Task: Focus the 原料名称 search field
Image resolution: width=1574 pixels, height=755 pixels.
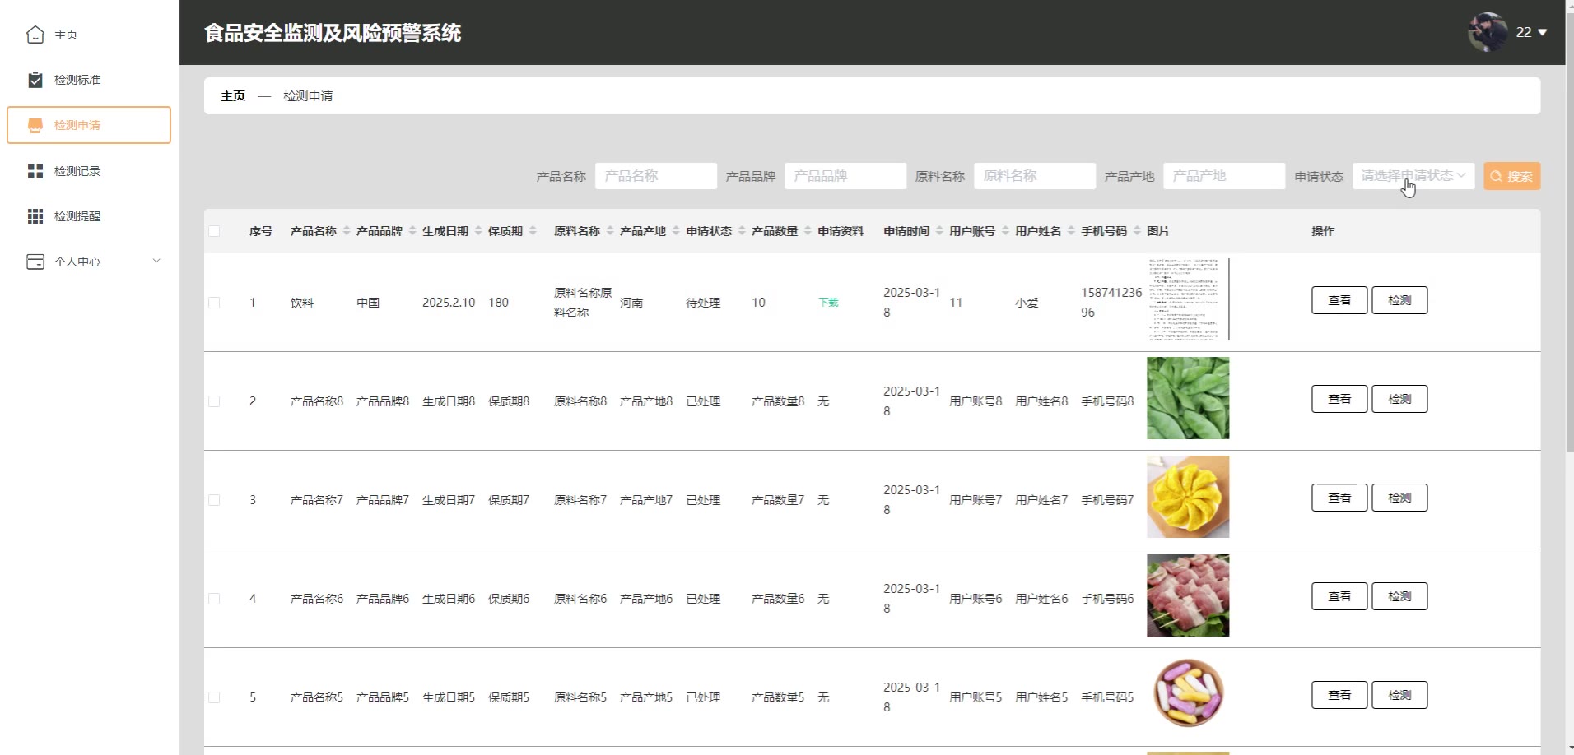Action: (x=1034, y=176)
